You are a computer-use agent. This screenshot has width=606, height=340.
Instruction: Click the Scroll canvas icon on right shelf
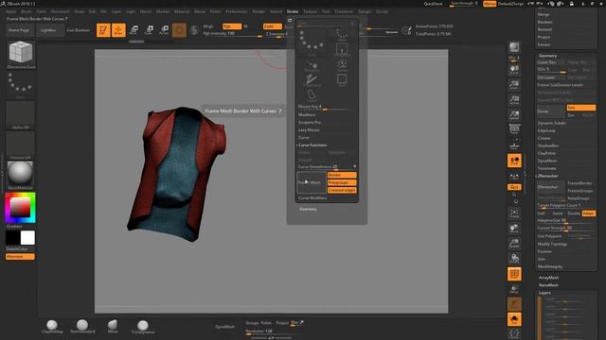[x=514, y=70]
